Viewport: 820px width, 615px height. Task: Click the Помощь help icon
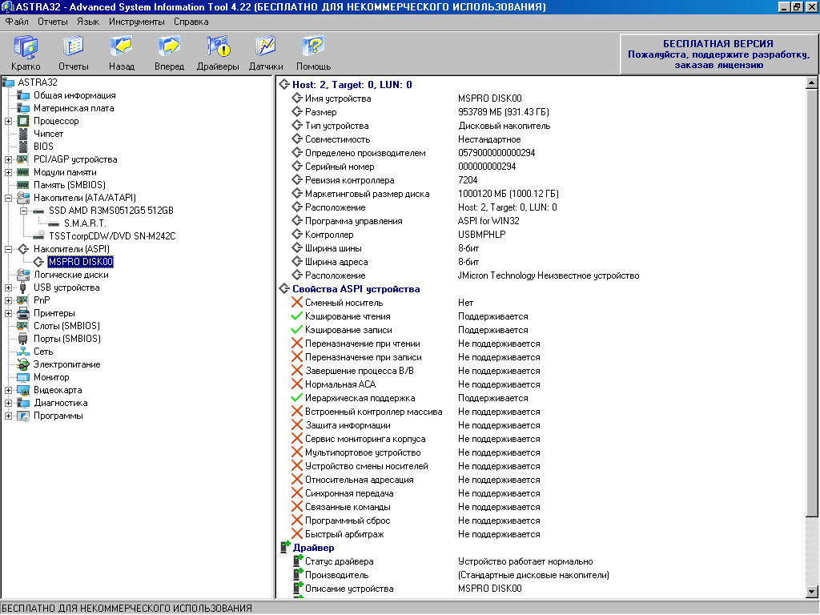tap(313, 53)
